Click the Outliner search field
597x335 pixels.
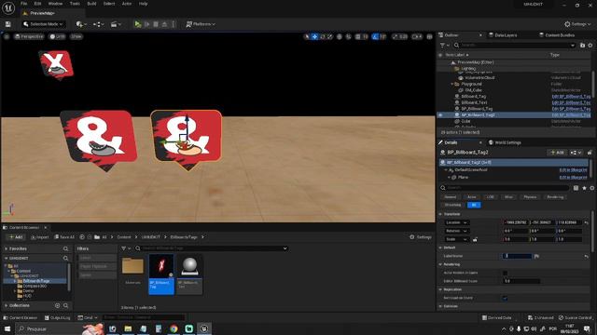(515, 46)
